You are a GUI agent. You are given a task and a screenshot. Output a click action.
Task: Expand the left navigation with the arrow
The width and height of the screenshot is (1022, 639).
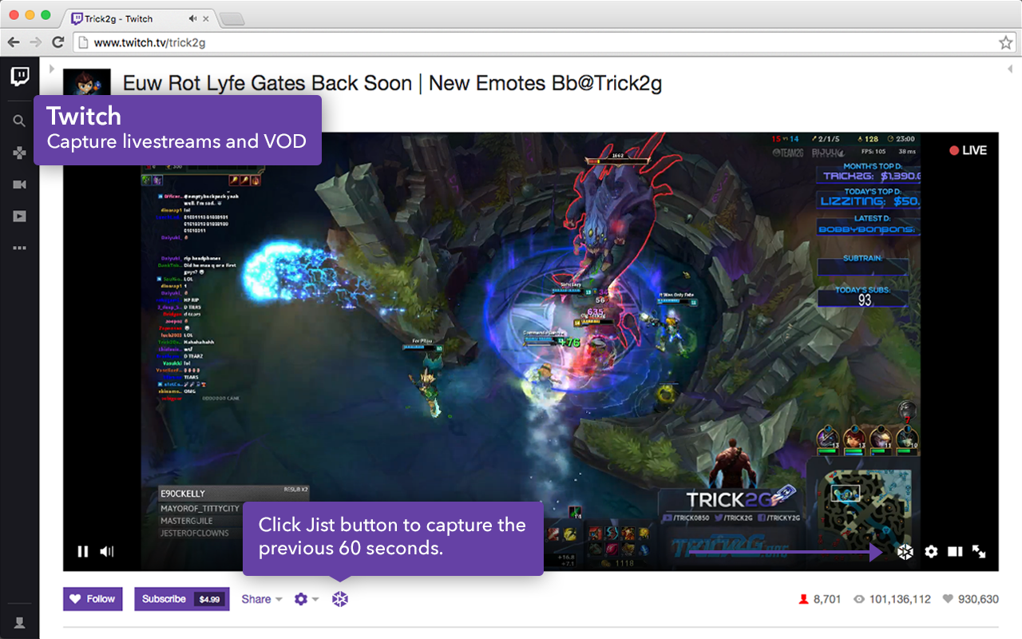pos(52,69)
